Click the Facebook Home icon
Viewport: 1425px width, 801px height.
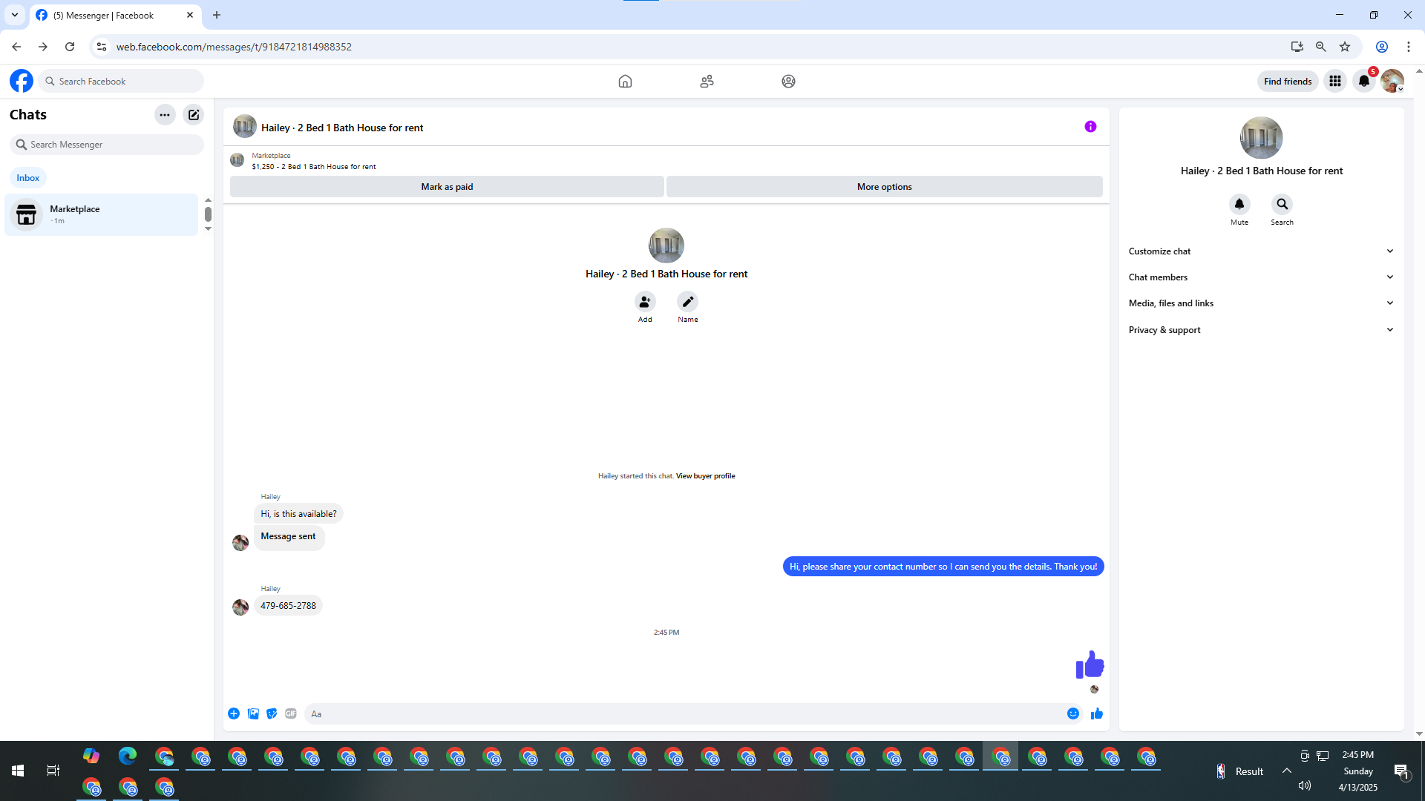point(625,82)
